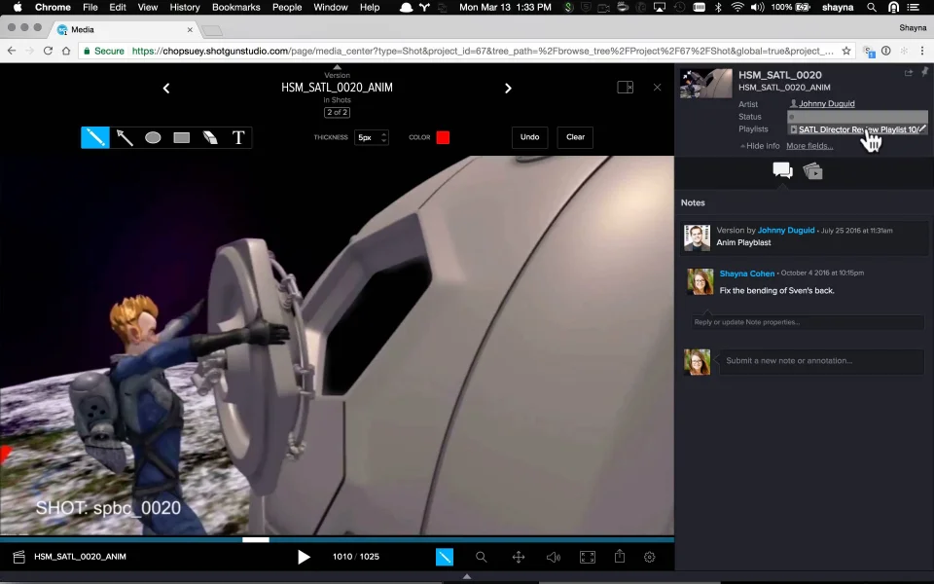Select the Media browser tab
Image resolution: width=934 pixels, height=584 pixels.
coord(126,29)
